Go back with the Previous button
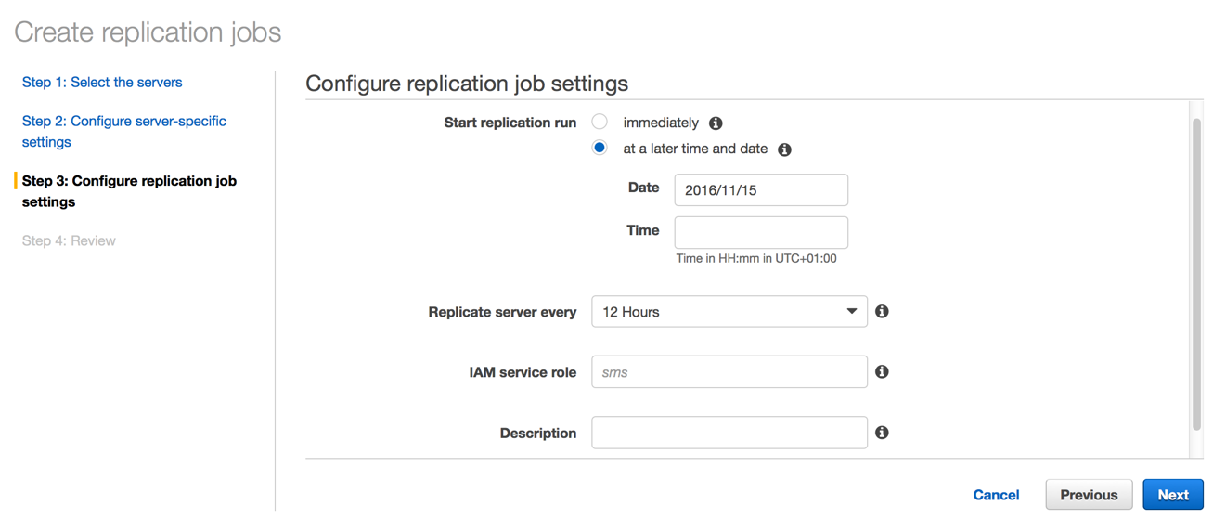Image resolution: width=1226 pixels, height=518 pixels. [x=1089, y=495]
